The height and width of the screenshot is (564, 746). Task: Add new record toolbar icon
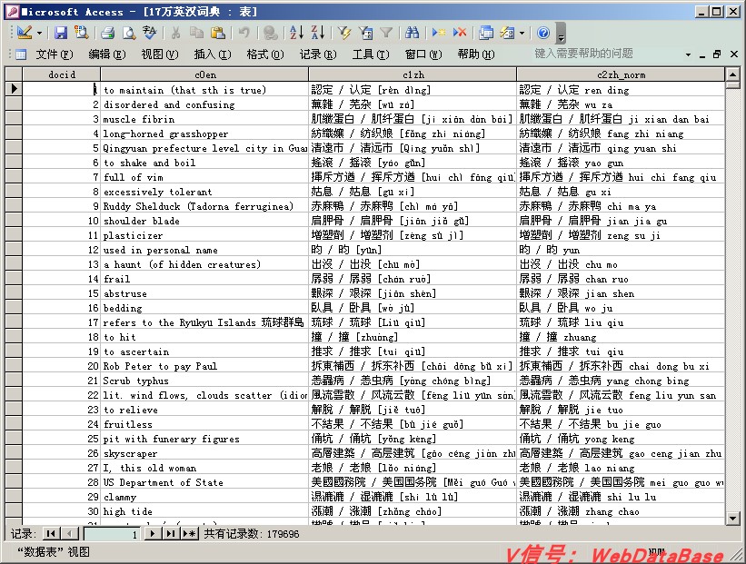click(x=439, y=33)
